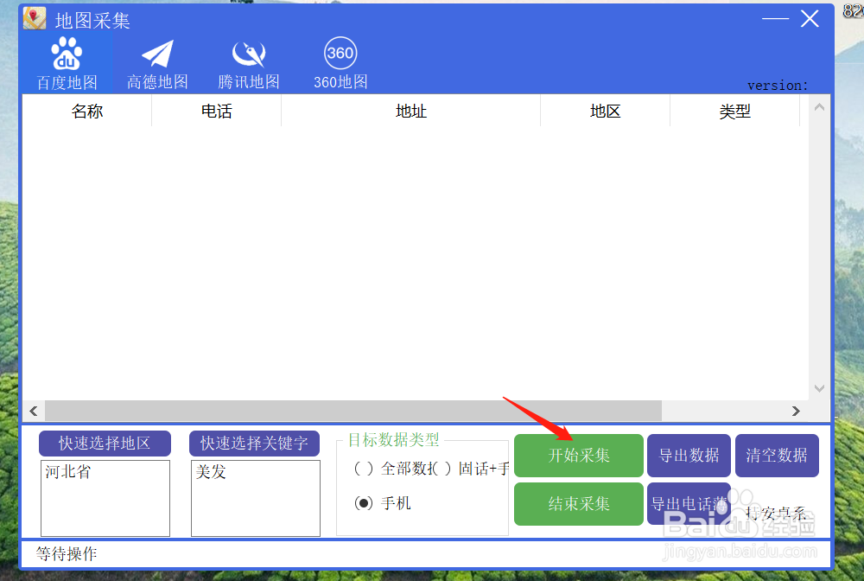This screenshot has width=864, height=581.
Task: Choose the 手机 radio option
Action: 383,502
